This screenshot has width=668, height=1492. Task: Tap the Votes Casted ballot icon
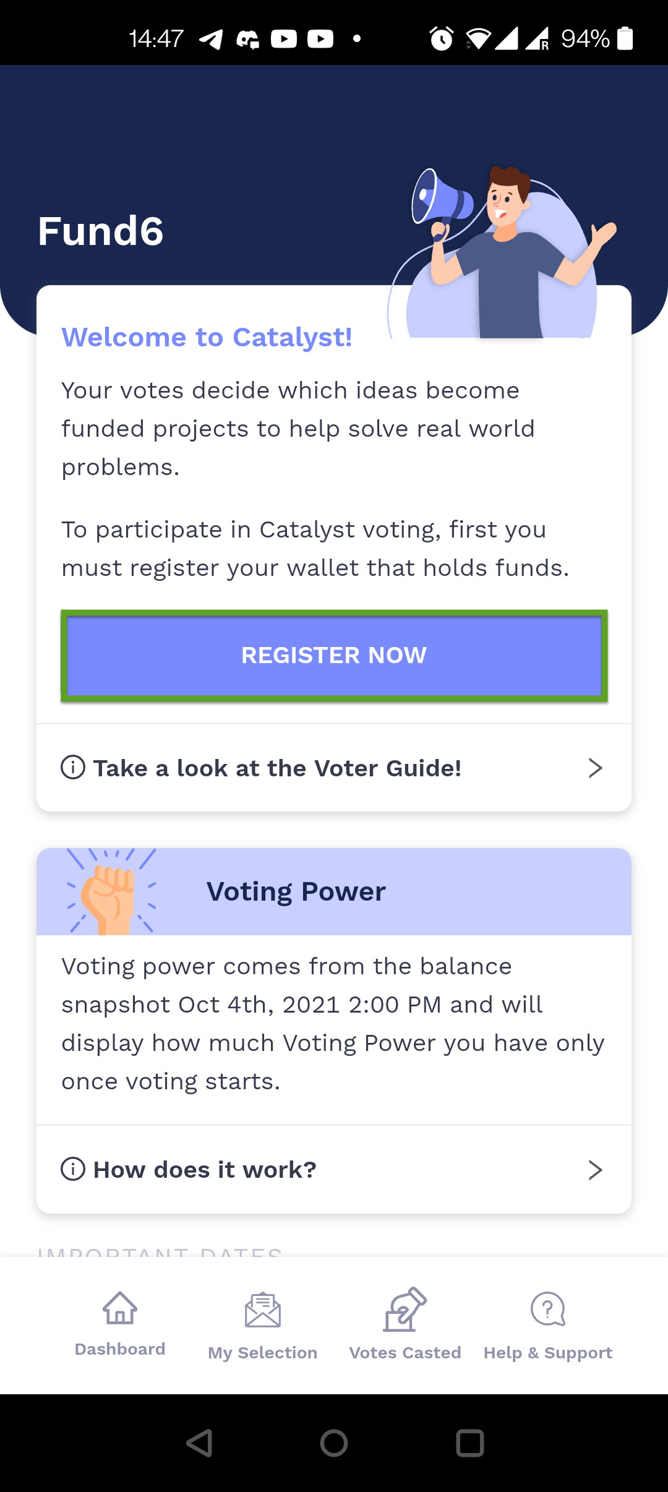[405, 1309]
